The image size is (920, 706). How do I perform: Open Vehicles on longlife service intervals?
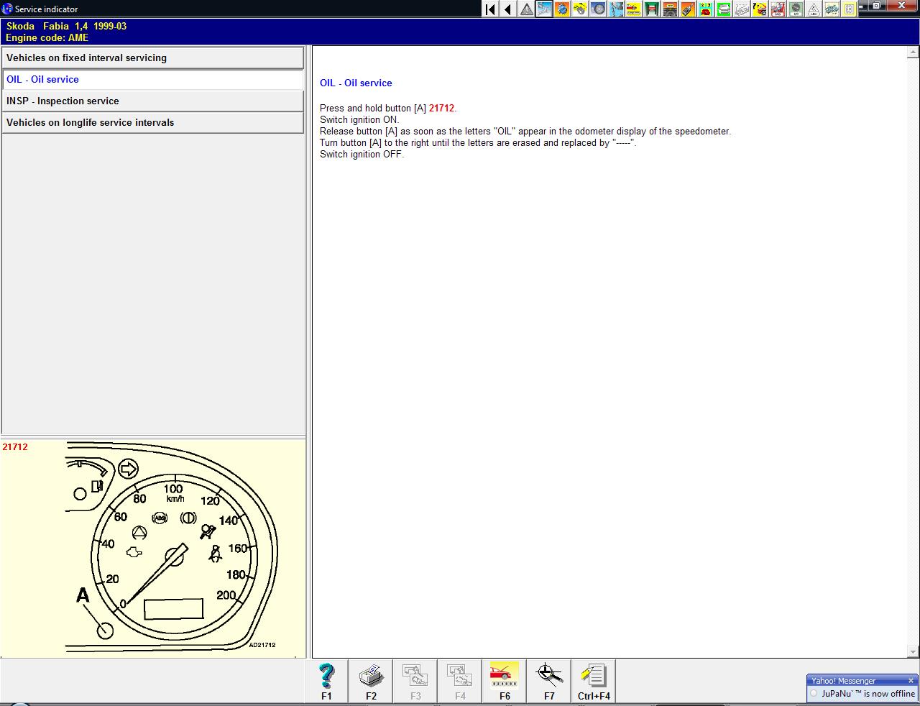click(x=152, y=123)
